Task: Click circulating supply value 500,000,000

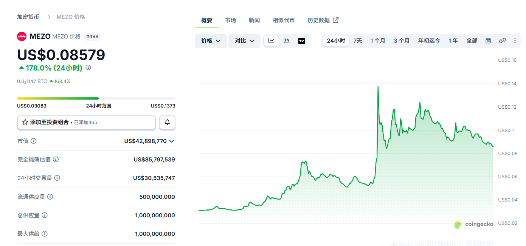Action: pos(157,197)
